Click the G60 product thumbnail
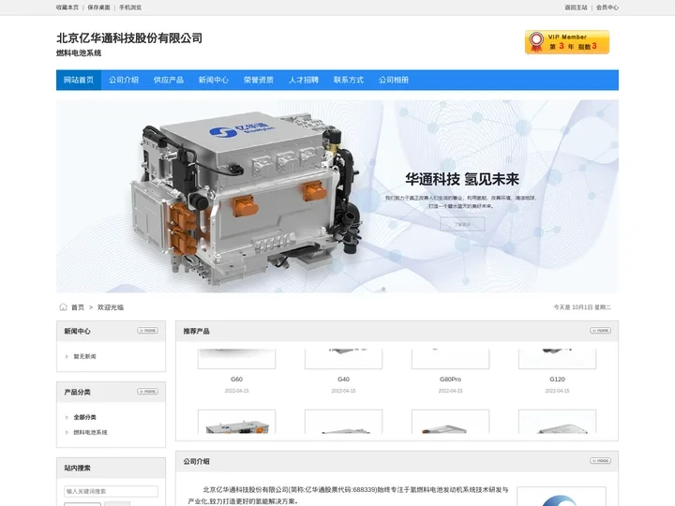The image size is (675, 506). click(x=237, y=359)
